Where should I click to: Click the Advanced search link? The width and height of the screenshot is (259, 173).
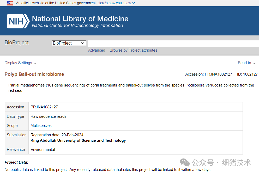pyautogui.click(x=97, y=50)
